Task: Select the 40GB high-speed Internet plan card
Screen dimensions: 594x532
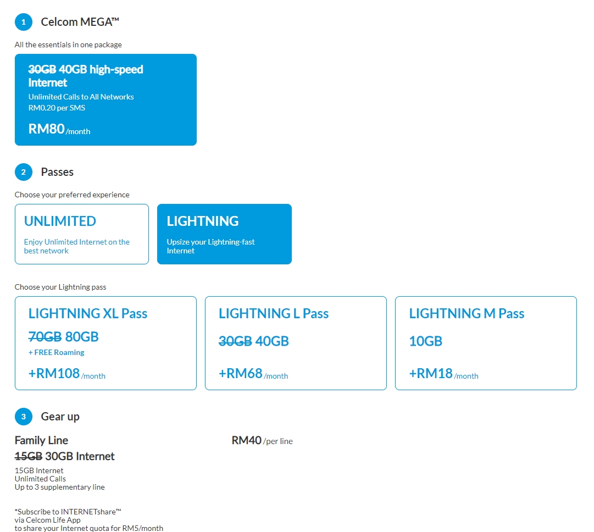Action: coord(106,99)
